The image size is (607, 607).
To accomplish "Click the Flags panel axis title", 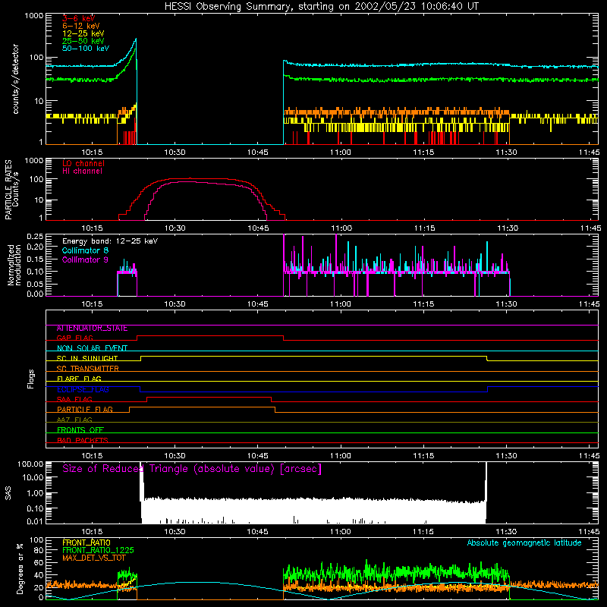I will [30, 379].
